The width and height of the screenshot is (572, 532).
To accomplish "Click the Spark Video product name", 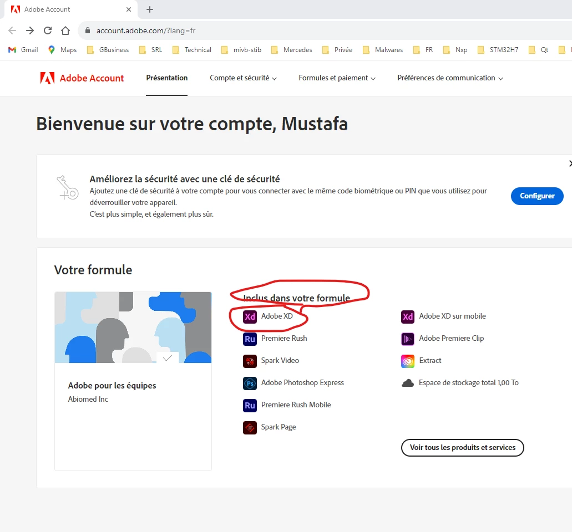I will click(280, 361).
